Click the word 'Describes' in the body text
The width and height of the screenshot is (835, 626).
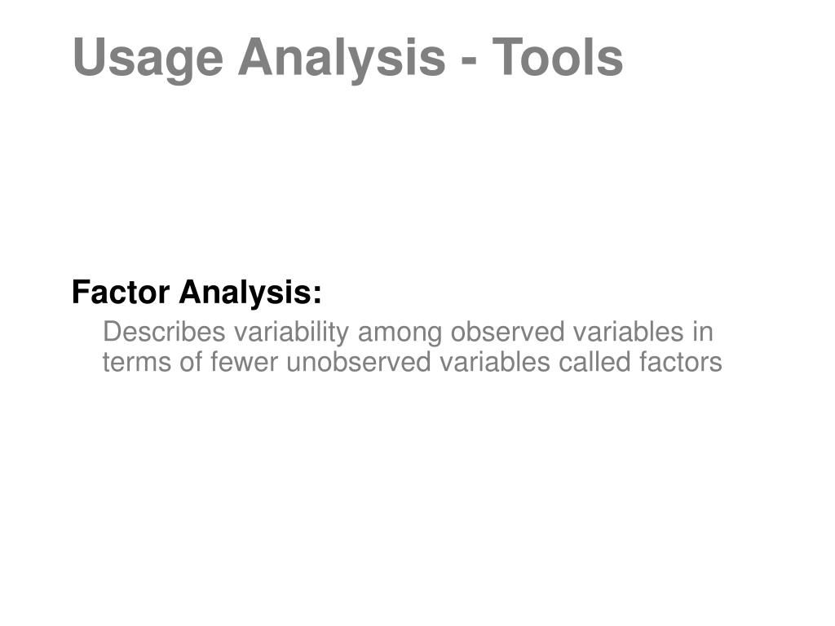tap(164, 332)
